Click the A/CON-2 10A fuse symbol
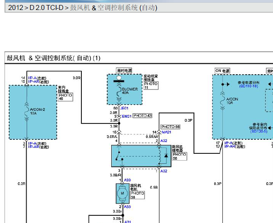This screenshot has width=273, height=223. (27, 111)
